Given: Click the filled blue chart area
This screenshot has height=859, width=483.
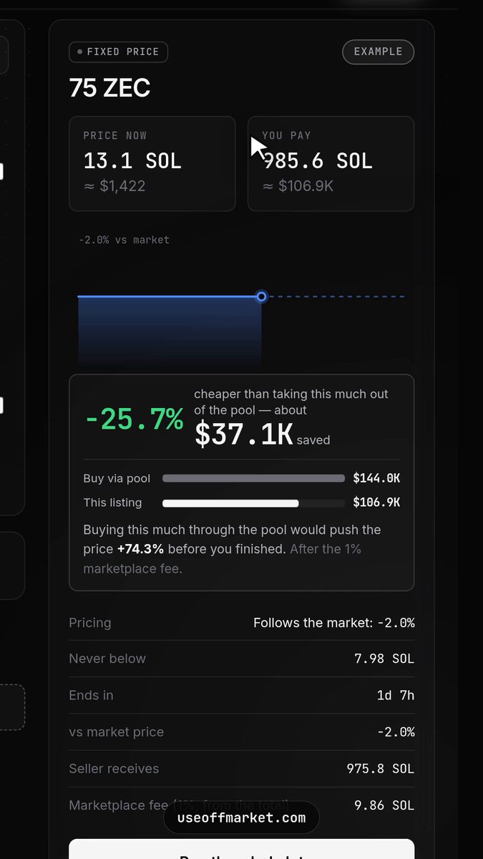Looking at the screenshot, I should tap(170, 330).
